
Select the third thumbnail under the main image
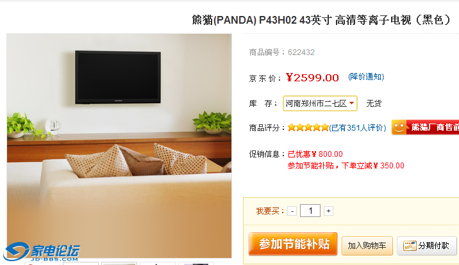coord(119,264)
